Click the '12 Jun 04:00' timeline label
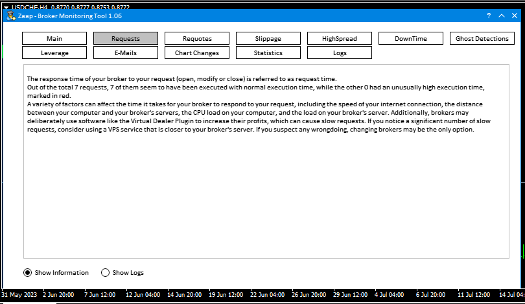 coord(143,295)
